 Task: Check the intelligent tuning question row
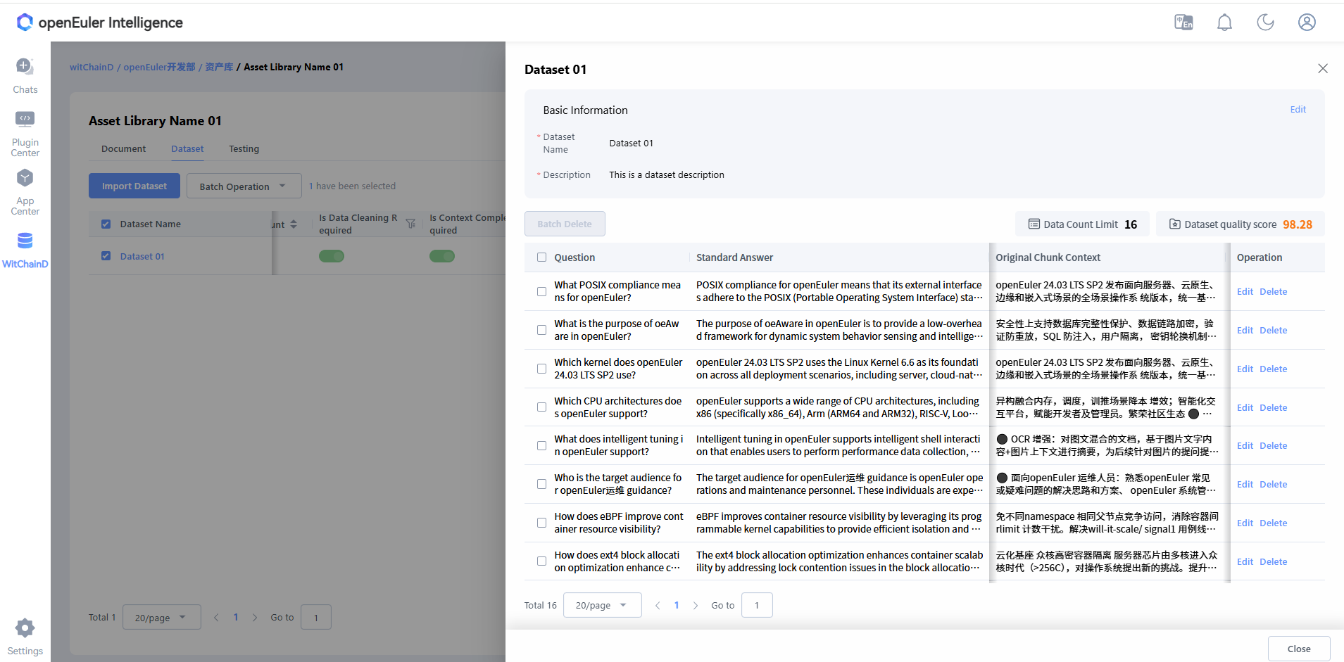(x=541, y=445)
